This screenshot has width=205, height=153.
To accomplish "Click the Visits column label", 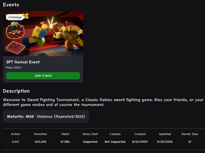I will pyautogui.click(x=65, y=134).
